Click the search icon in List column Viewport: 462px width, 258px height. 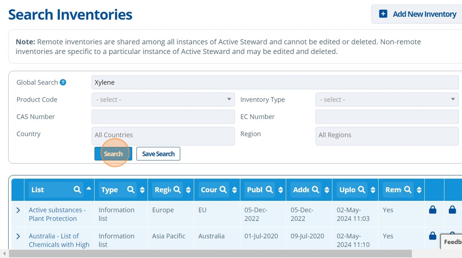pyautogui.click(x=77, y=190)
